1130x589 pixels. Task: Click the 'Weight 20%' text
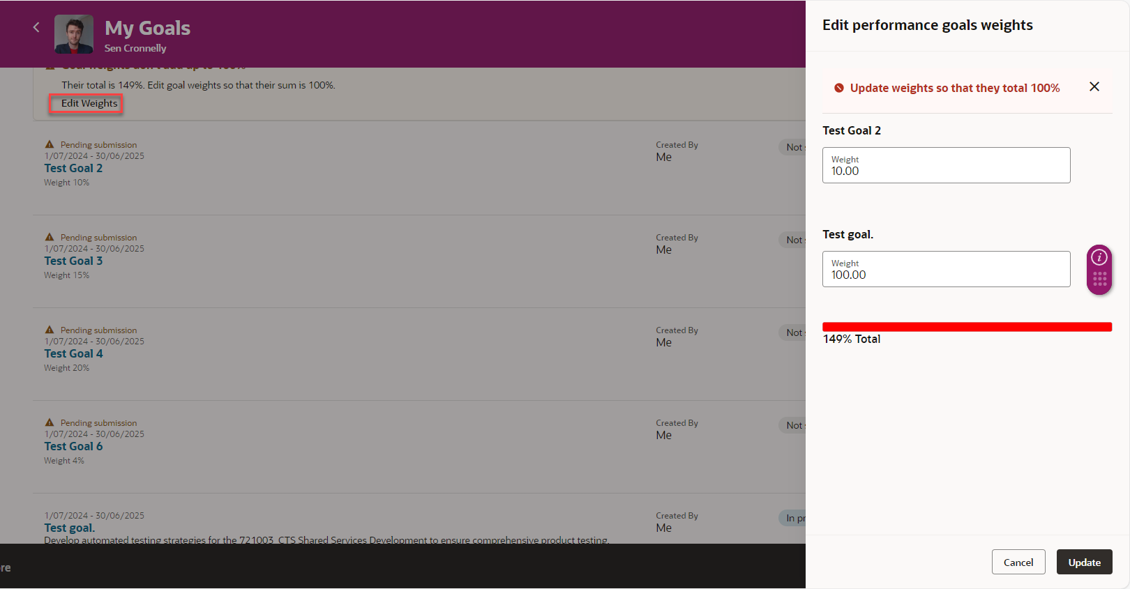66,368
